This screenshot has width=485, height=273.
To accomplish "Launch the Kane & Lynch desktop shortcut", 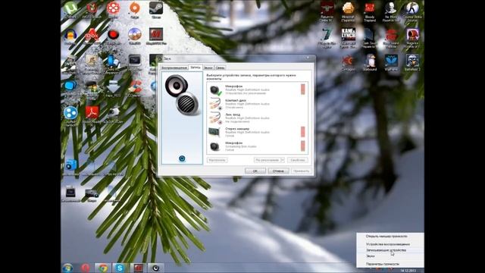I will click(x=349, y=38).
